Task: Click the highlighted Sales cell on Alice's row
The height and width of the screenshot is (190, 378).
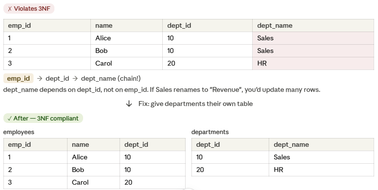Action: tap(313, 38)
